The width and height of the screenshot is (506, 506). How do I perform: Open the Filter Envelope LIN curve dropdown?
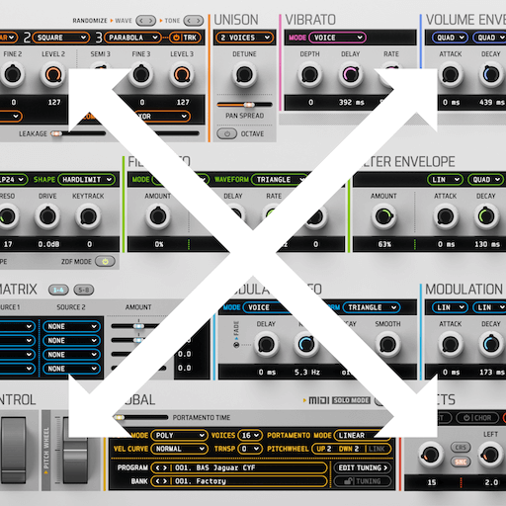446,180
